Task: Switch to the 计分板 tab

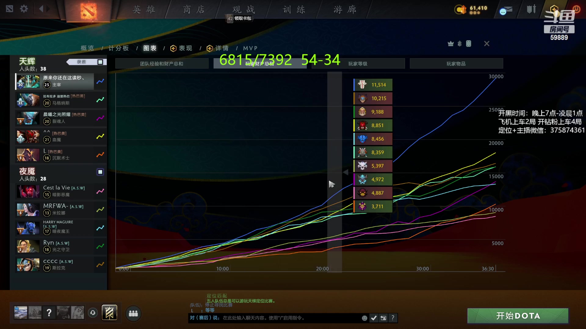Action: pyautogui.click(x=119, y=48)
